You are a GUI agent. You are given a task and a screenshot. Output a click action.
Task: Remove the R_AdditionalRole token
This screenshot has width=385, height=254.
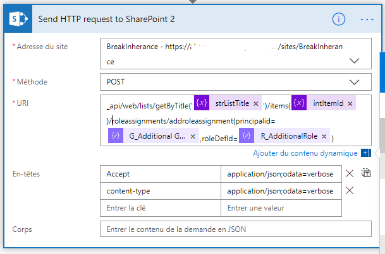tap(324, 137)
